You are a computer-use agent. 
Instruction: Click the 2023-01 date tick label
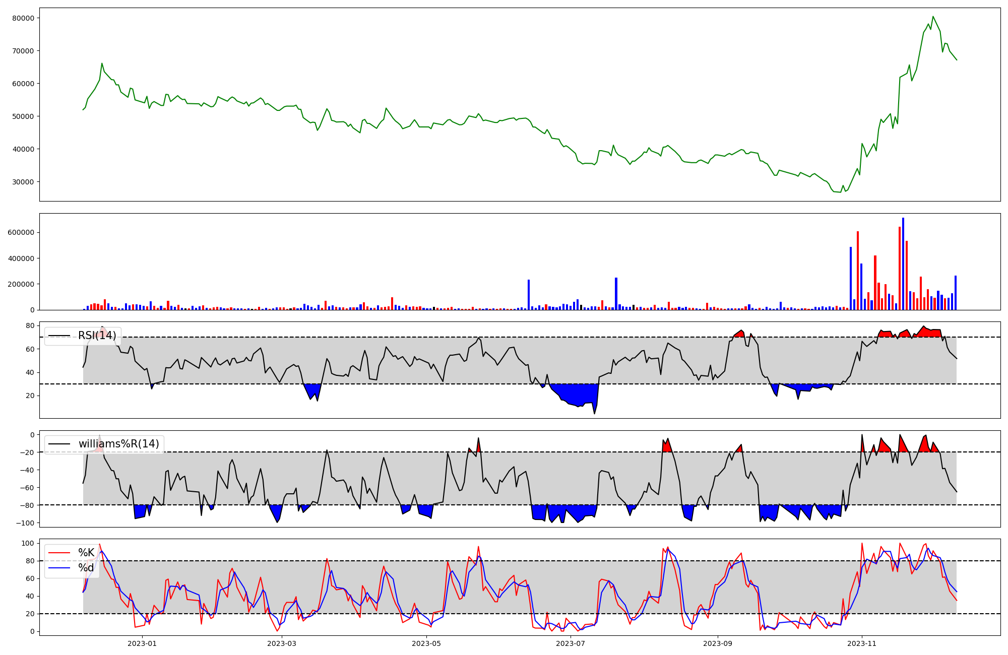pos(142,643)
